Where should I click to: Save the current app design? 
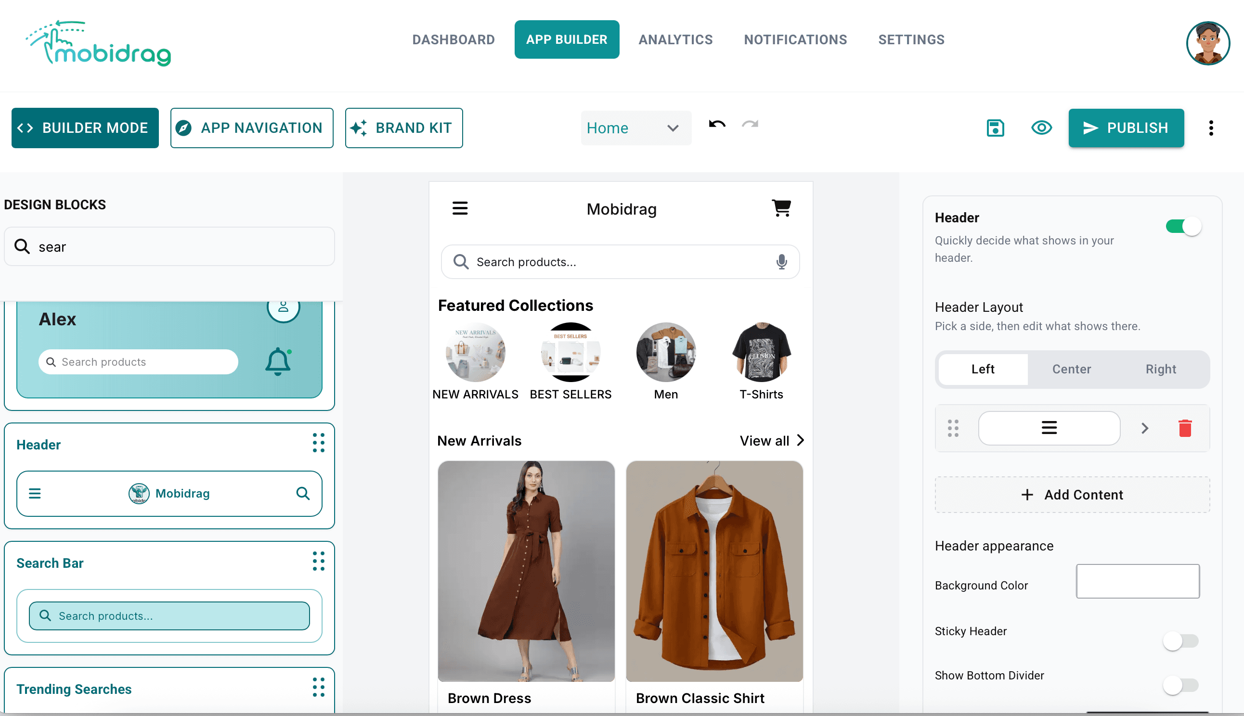995,128
